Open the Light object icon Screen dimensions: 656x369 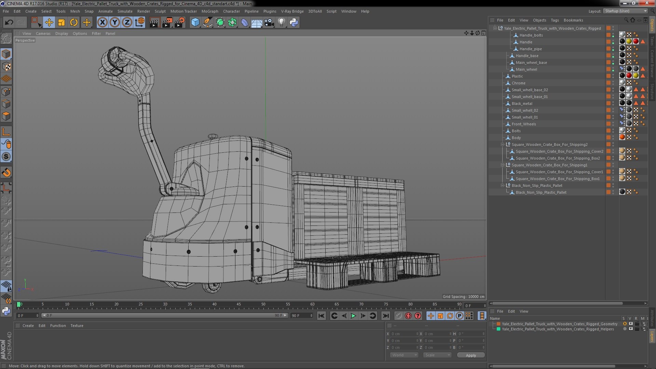pos(281,23)
